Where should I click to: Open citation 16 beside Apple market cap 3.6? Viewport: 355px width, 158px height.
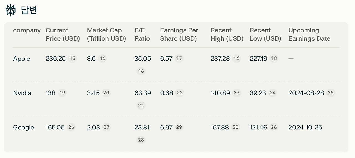[102, 58]
